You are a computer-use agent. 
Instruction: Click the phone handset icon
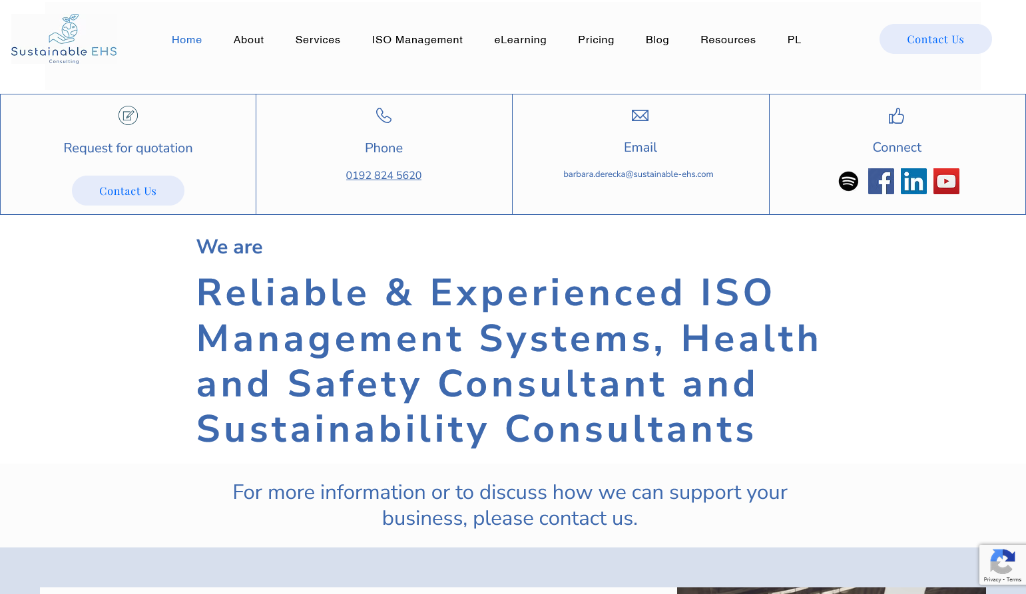(384, 116)
